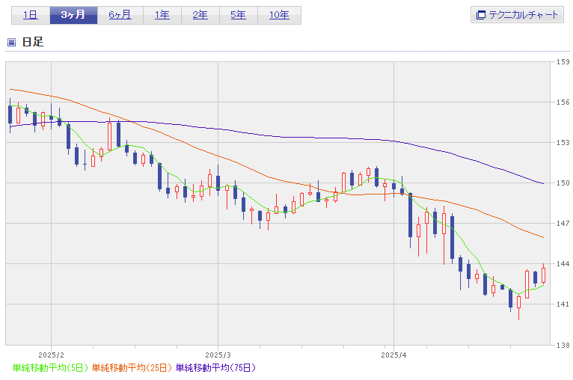The image size is (573, 380).
Task: Open the テクニカルチャート button
Action: (517, 15)
